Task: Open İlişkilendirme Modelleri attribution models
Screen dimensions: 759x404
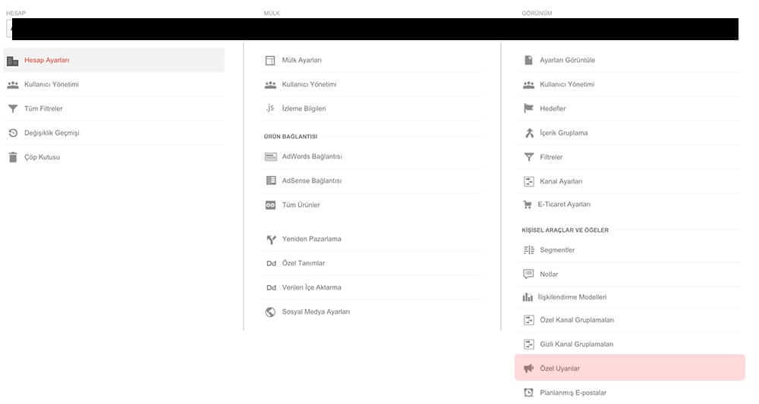Action: (x=572, y=298)
